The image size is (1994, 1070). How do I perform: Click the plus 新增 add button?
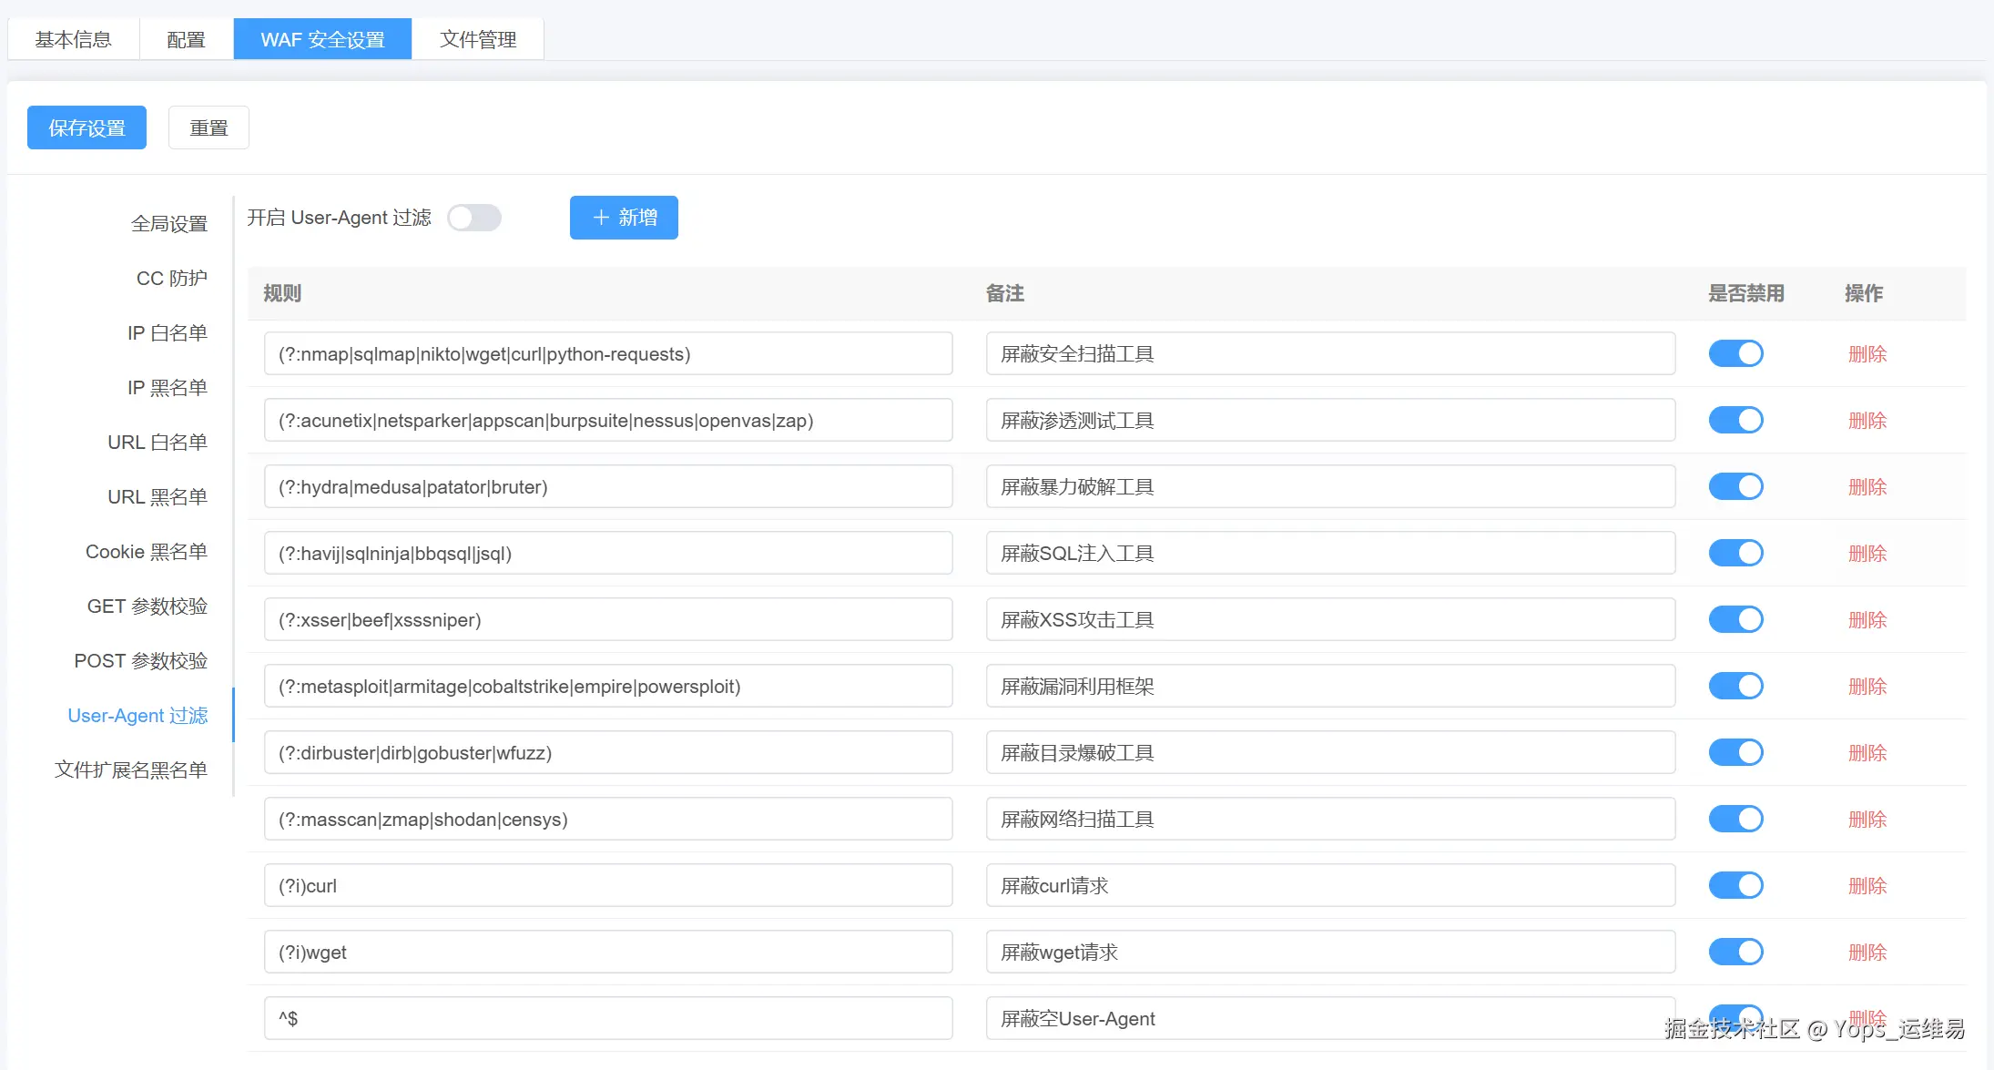click(x=624, y=218)
